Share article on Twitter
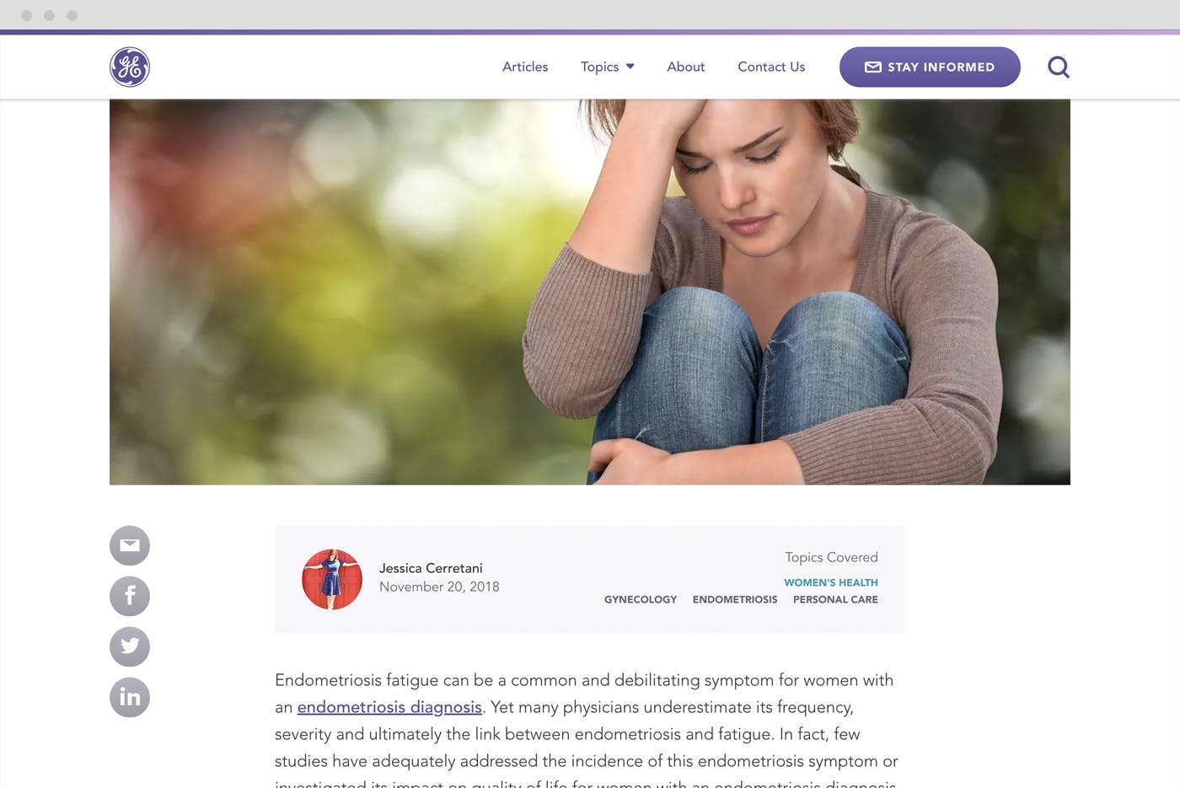Image resolution: width=1180 pixels, height=788 pixels. tap(130, 647)
